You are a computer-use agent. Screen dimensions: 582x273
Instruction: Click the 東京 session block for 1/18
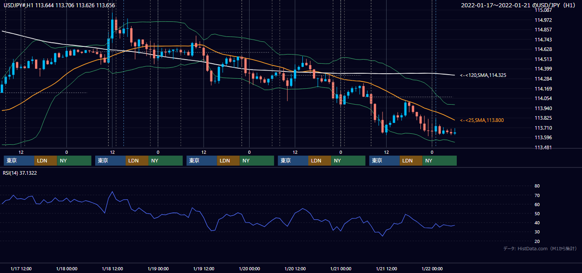point(111,161)
